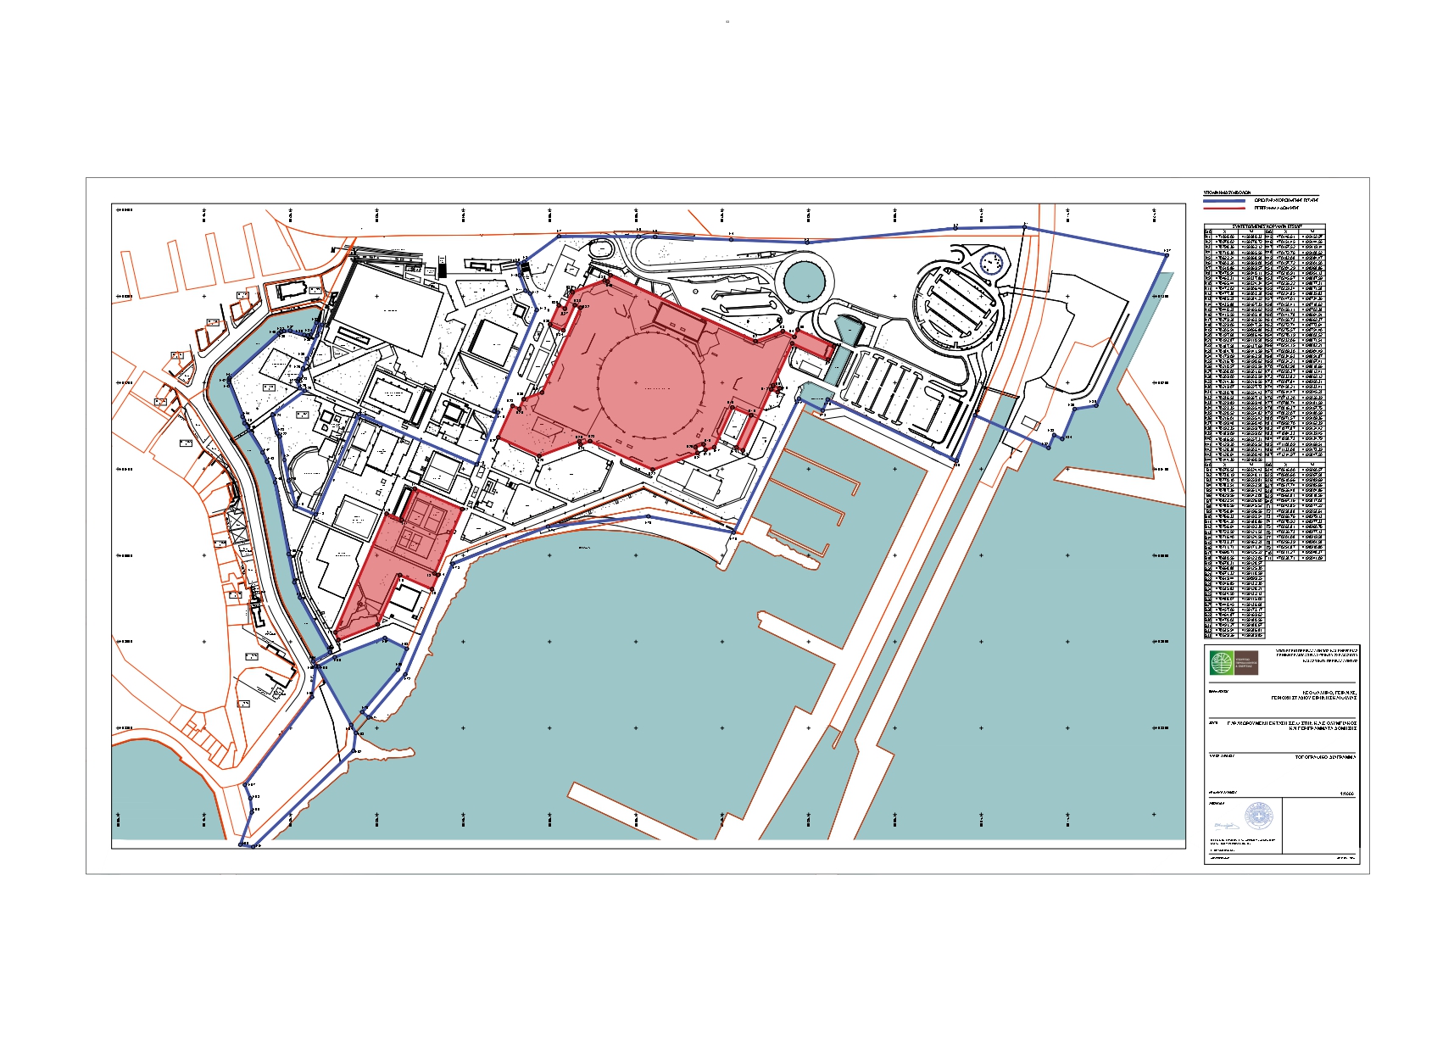Screen dimensions: 1454x1053
Task: Click the large white rectangular building top-left
Action: [x=387, y=308]
